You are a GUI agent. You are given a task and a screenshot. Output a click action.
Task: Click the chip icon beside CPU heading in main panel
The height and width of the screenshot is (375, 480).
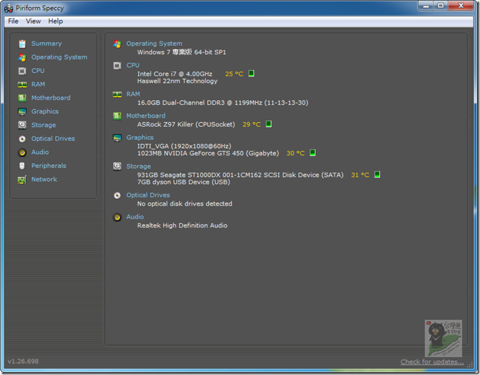tap(117, 66)
